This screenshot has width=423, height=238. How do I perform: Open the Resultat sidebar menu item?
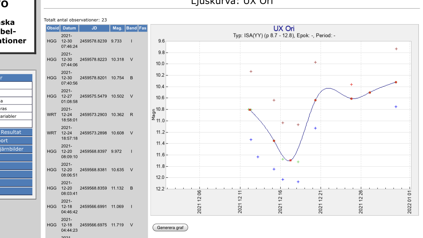click(16, 132)
